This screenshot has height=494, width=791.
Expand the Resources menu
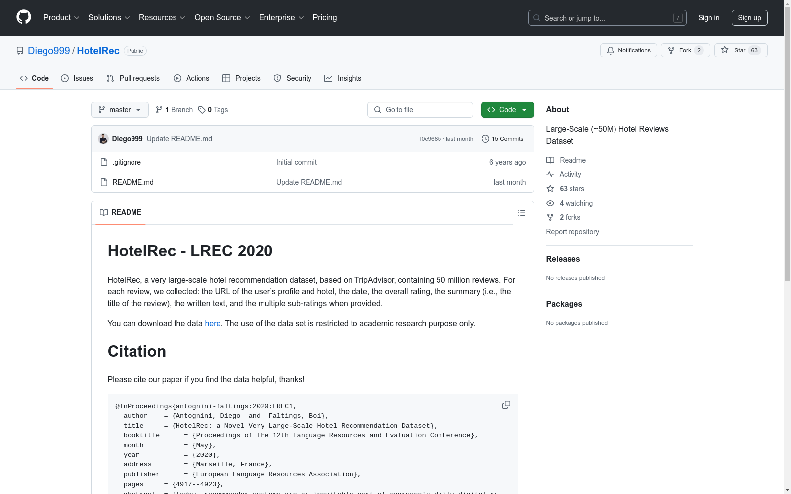pyautogui.click(x=162, y=18)
